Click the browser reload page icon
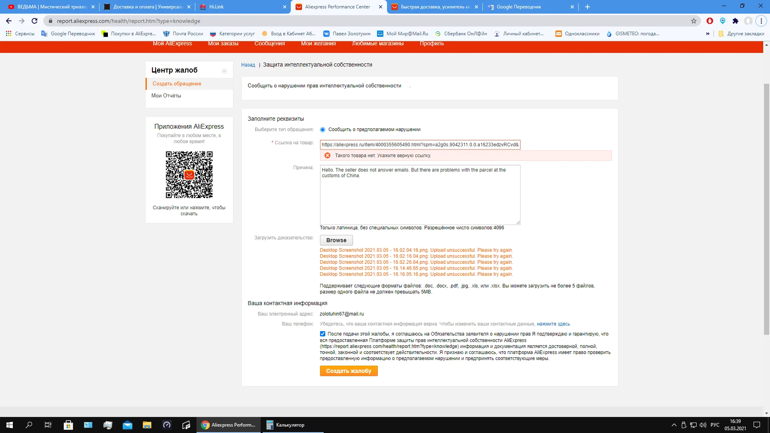770x433 pixels. coord(34,21)
